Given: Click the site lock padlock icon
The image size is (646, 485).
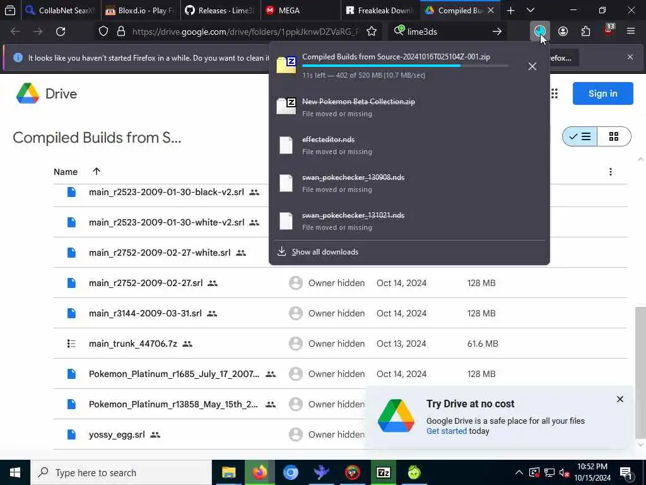Looking at the screenshot, I should click(x=121, y=32).
